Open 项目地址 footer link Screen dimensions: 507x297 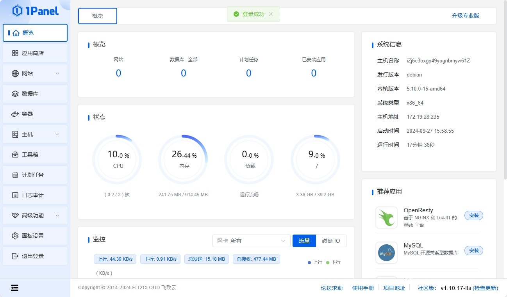394,288
